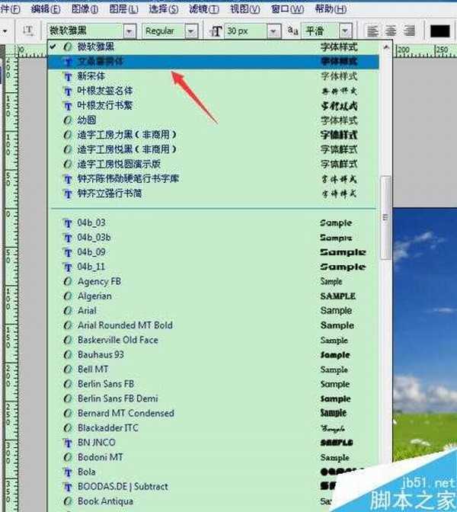Center the text alignment
The width and height of the screenshot is (457, 512).
(391, 31)
